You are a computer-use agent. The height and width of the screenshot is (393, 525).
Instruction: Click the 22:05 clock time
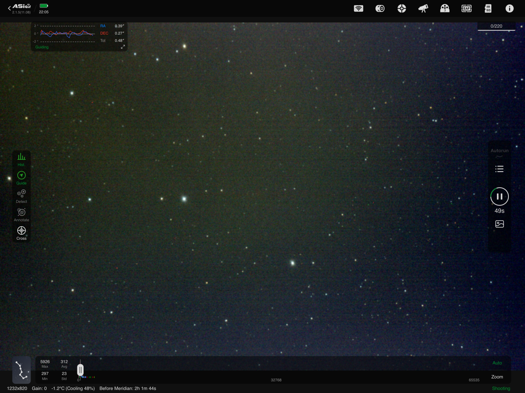pyautogui.click(x=44, y=12)
